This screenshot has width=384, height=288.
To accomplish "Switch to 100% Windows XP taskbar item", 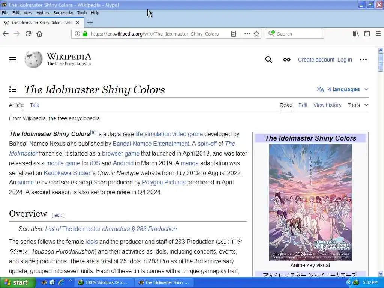I will [x=103, y=282].
